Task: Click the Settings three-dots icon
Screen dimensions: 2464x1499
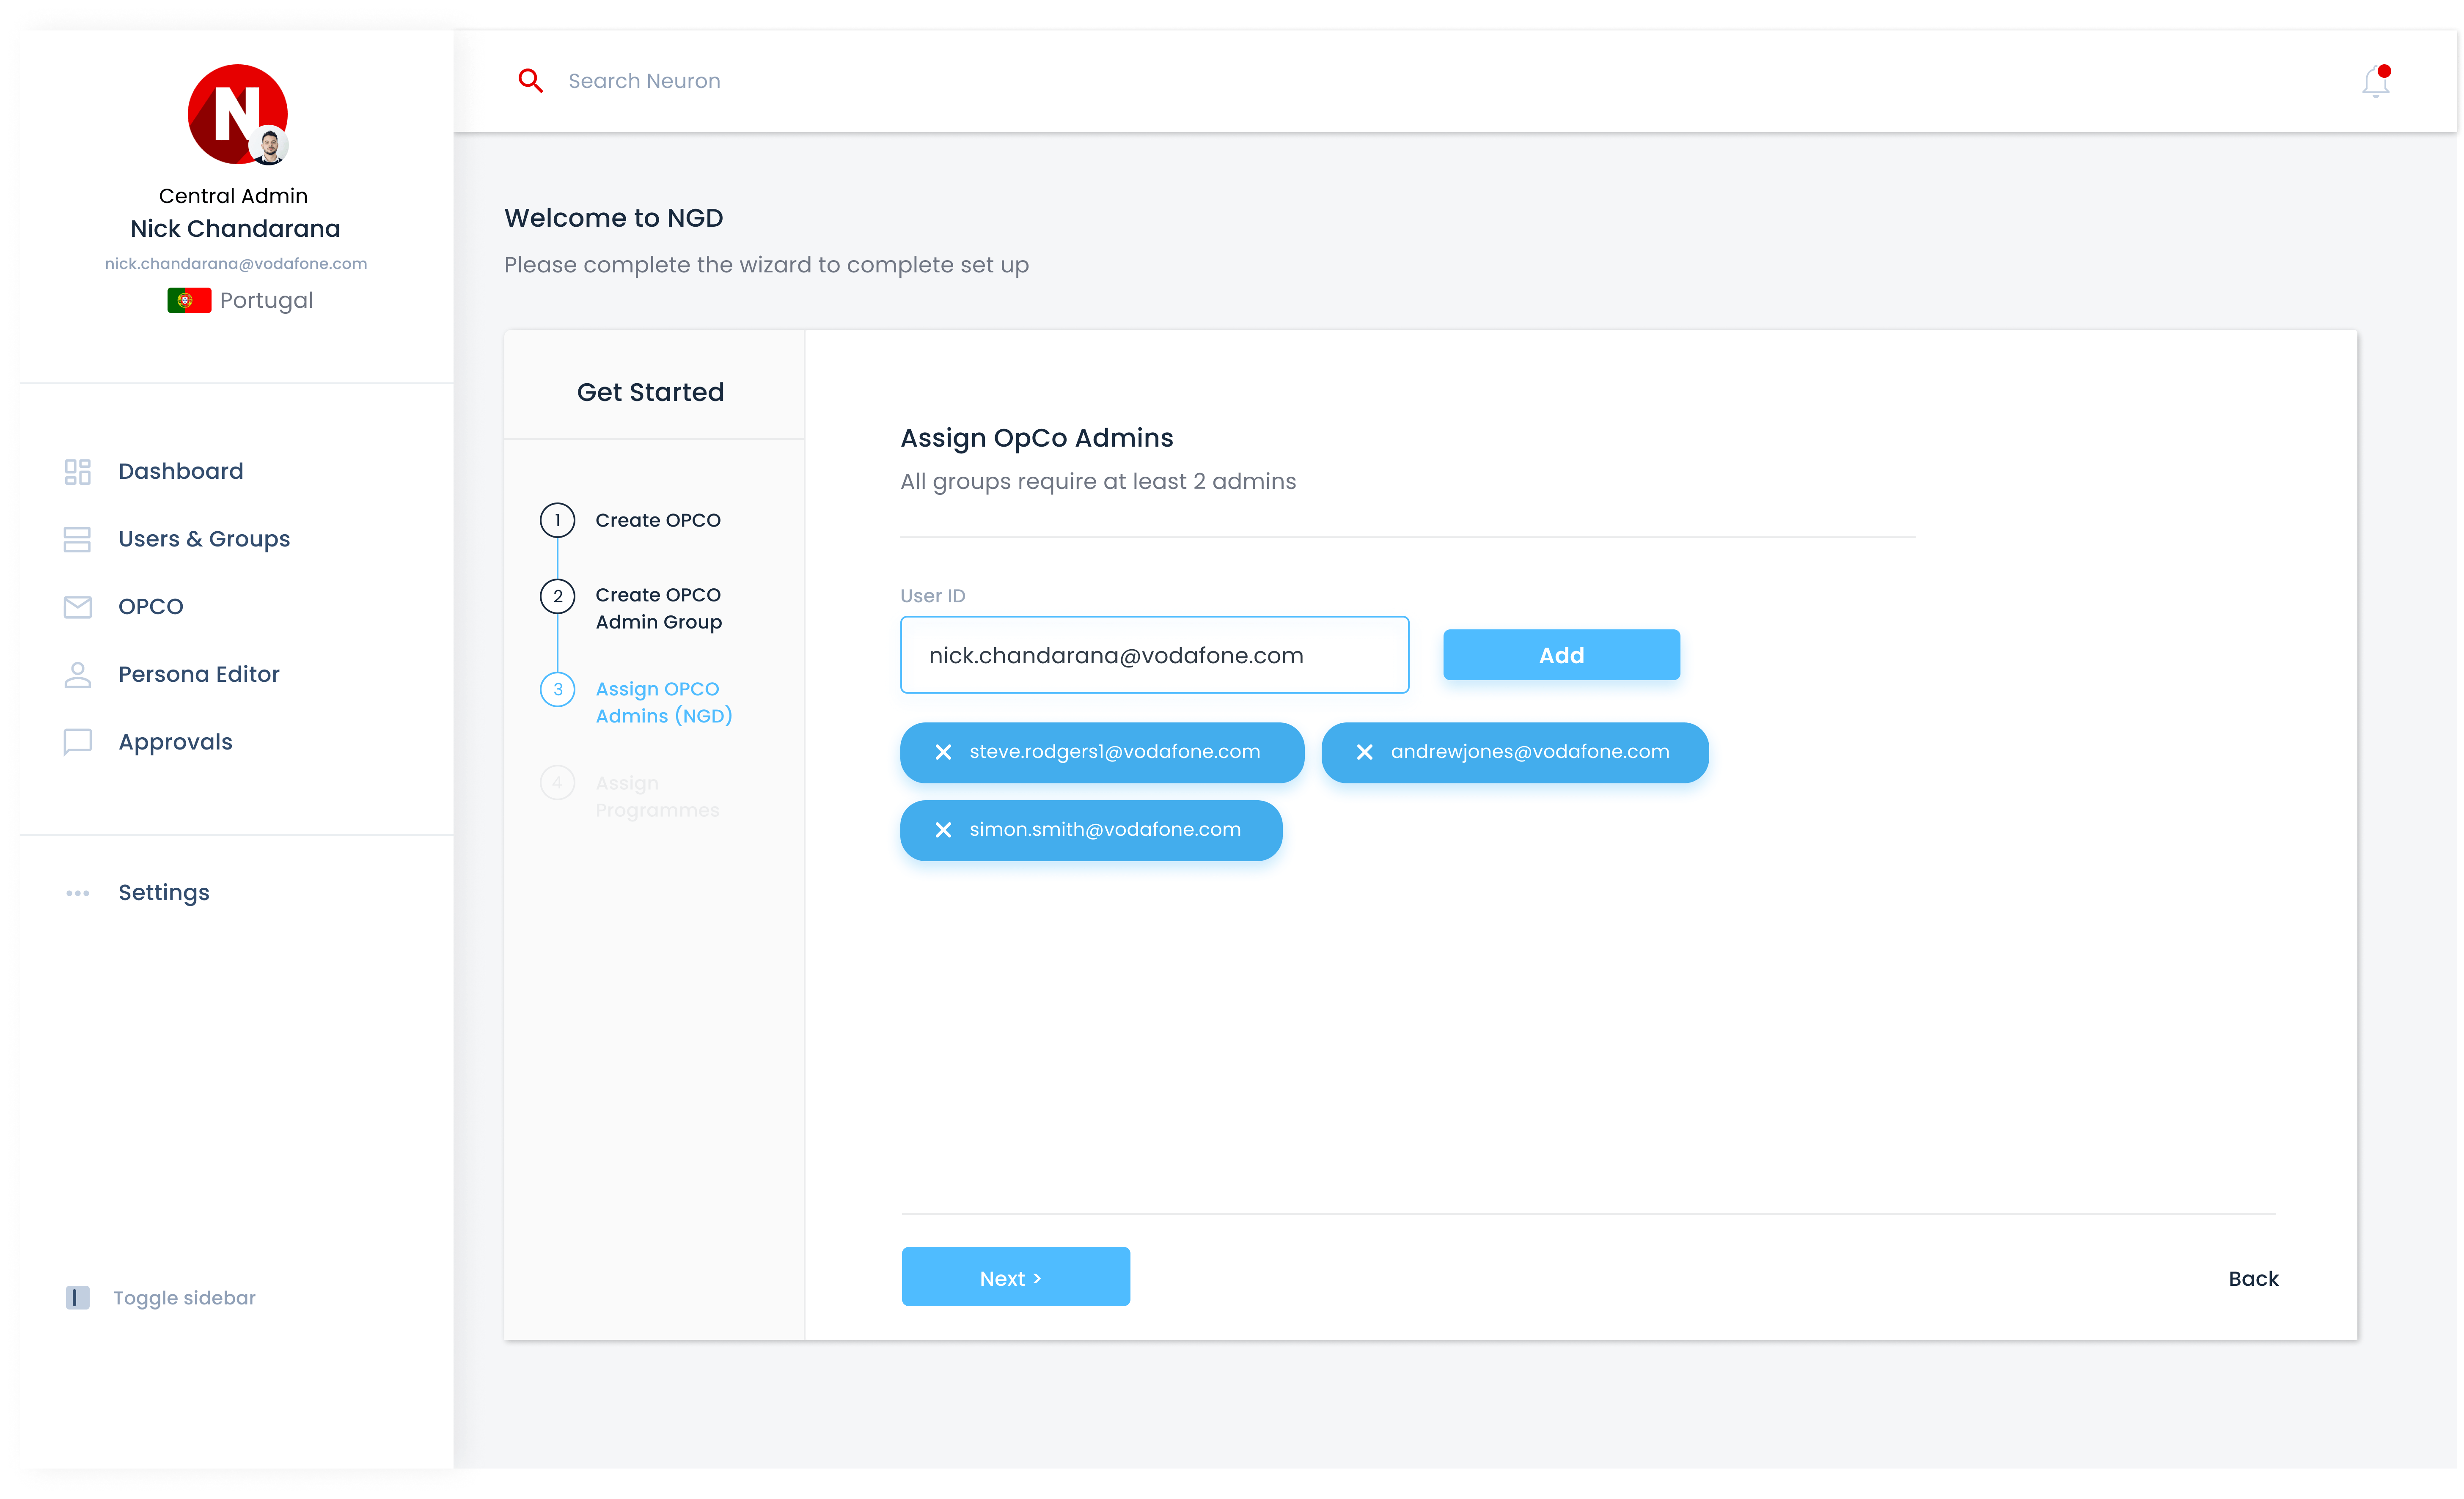Action: point(78,893)
